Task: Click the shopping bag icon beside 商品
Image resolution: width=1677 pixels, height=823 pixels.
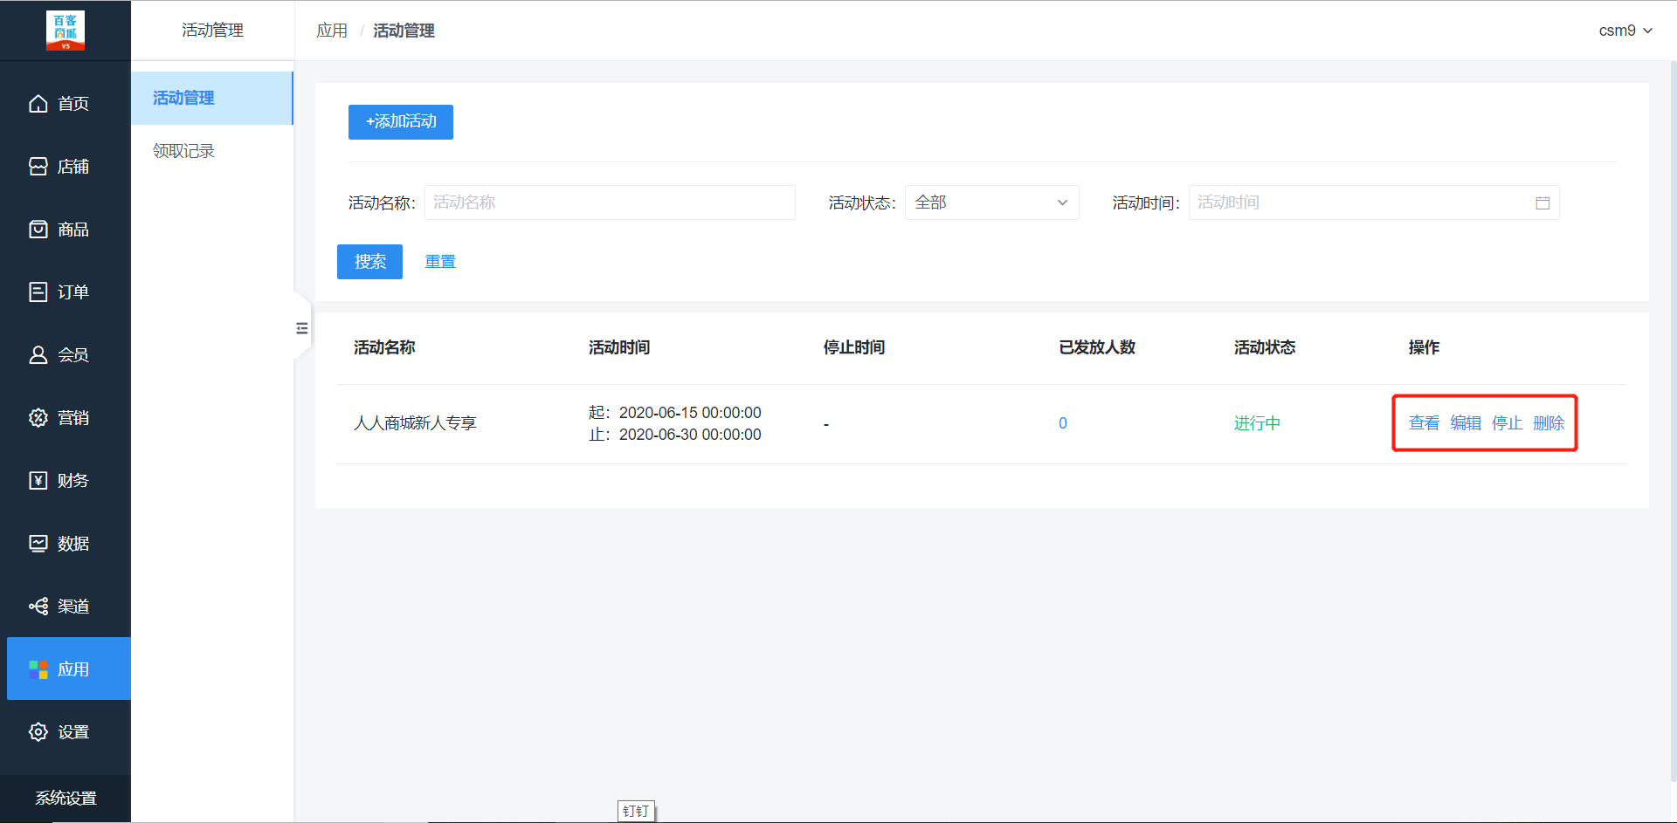Action: tap(38, 230)
